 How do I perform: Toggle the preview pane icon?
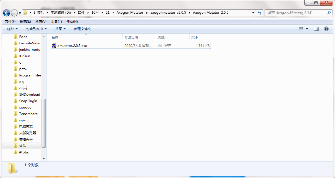point(316,29)
